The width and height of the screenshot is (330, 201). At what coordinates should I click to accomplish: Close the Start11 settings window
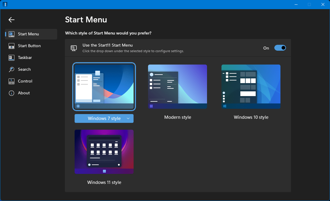click(323, 4)
